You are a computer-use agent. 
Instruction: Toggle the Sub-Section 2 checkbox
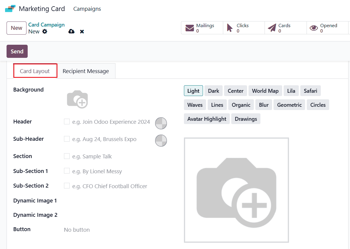[67, 185]
